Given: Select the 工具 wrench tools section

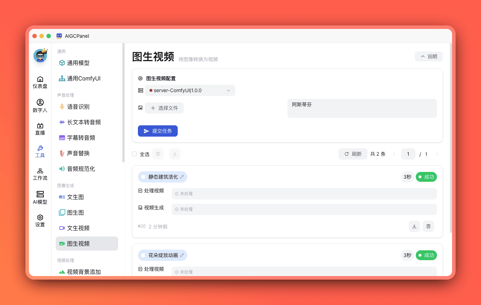Looking at the screenshot, I should point(40,152).
